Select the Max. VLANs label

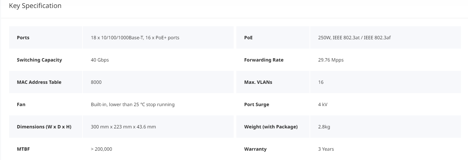258,82
